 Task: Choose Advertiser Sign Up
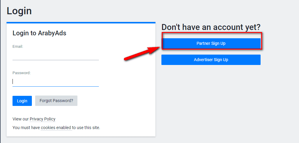point(211,60)
